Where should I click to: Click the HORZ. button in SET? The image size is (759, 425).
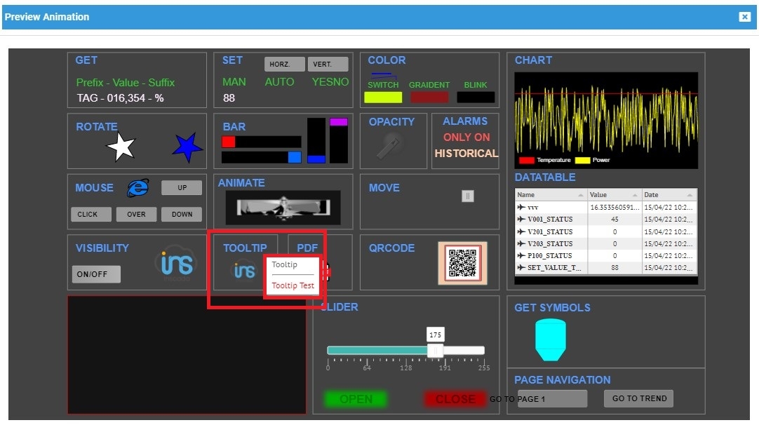click(285, 65)
